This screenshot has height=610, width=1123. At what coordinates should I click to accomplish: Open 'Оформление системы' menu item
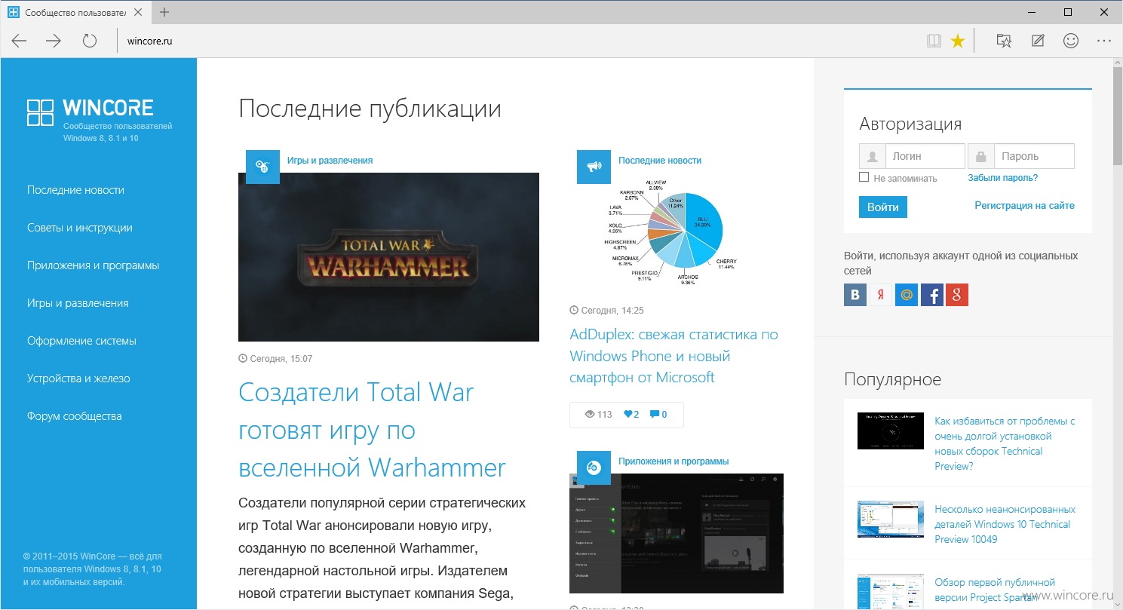pyautogui.click(x=81, y=341)
